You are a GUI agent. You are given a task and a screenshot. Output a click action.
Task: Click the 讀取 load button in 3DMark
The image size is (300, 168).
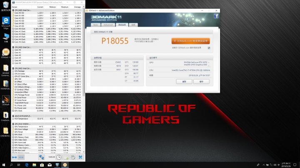click(184, 82)
